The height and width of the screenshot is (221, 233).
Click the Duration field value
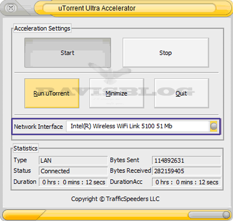coord(73,182)
